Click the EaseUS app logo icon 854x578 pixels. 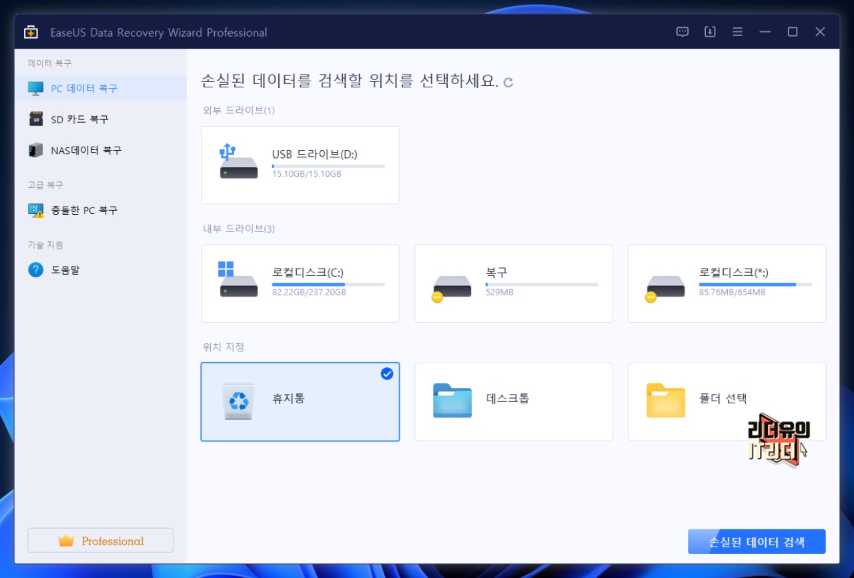31,32
